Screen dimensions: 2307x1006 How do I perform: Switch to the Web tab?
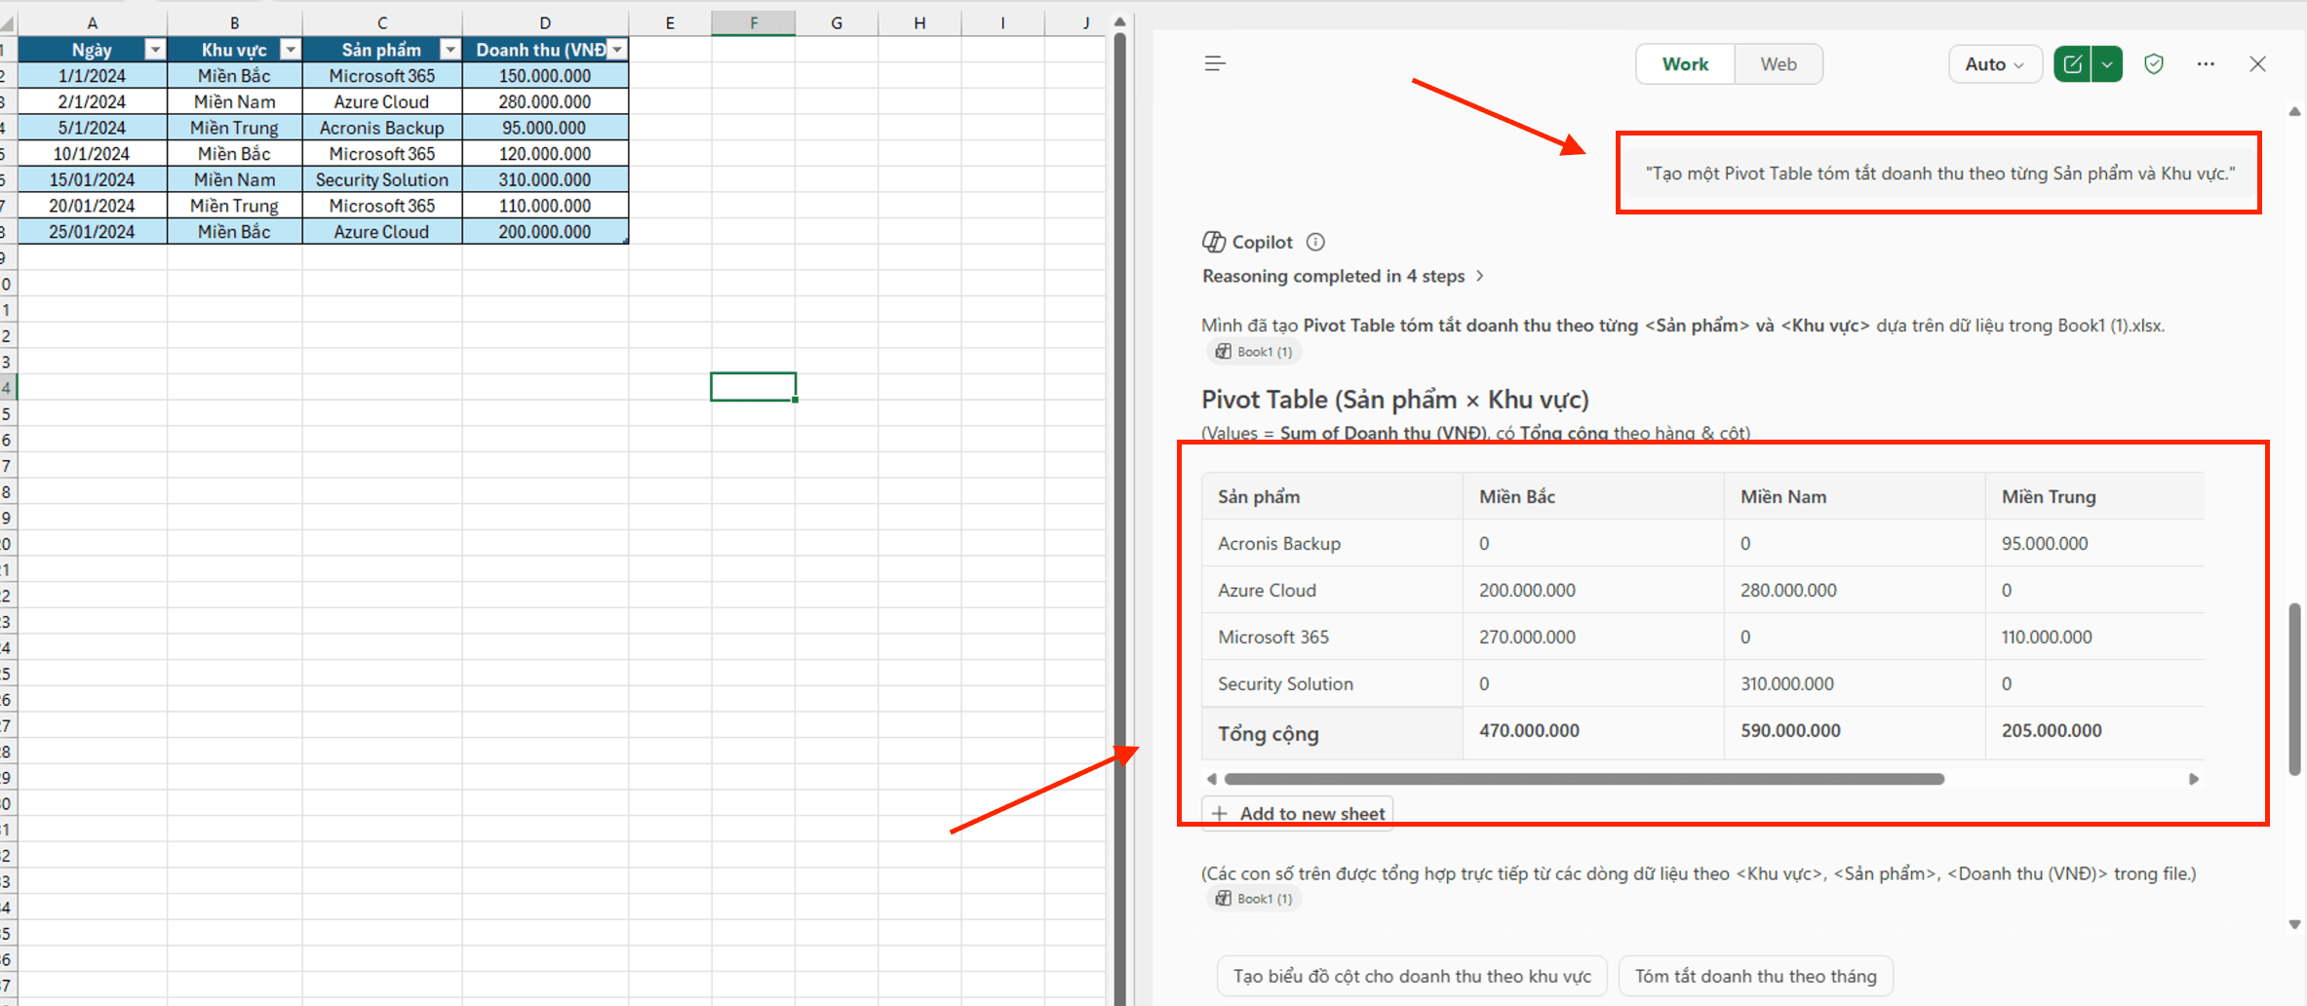point(1778,64)
